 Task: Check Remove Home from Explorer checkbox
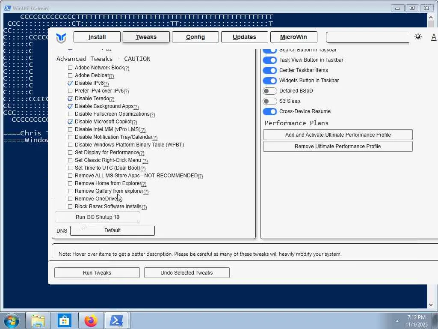[x=70, y=183]
